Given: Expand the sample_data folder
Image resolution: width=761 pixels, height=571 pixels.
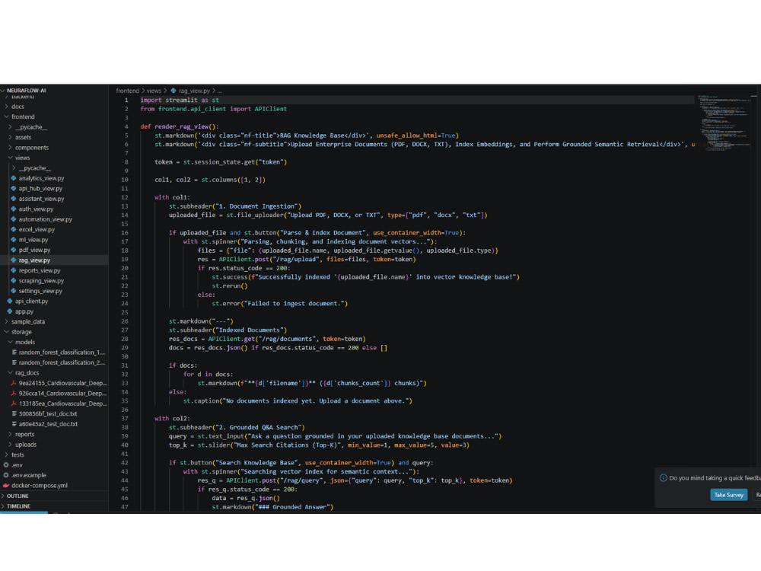Looking at the screenshot, I should [x=6, y=321].
